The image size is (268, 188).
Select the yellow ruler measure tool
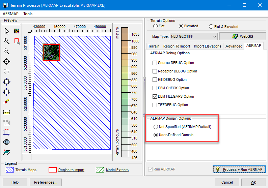(6, 112)
